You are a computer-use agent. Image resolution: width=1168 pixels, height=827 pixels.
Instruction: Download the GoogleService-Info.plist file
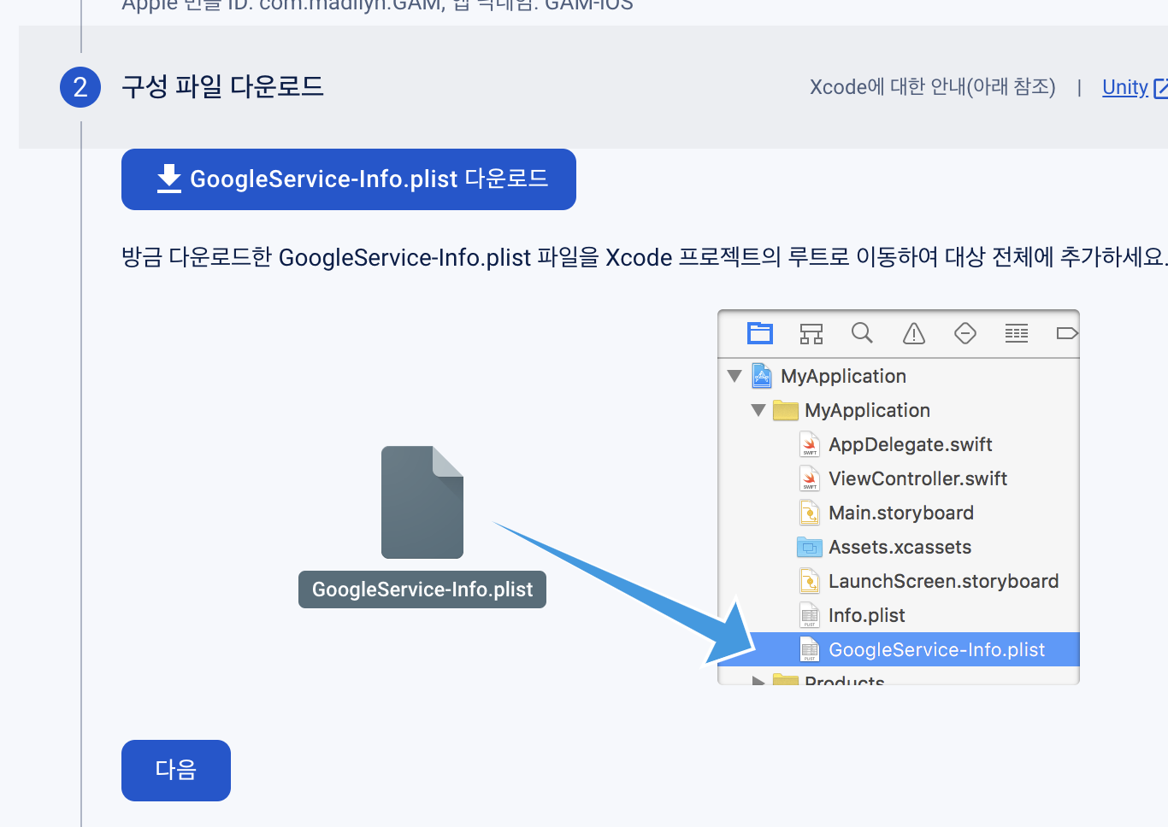click(349, 179)
